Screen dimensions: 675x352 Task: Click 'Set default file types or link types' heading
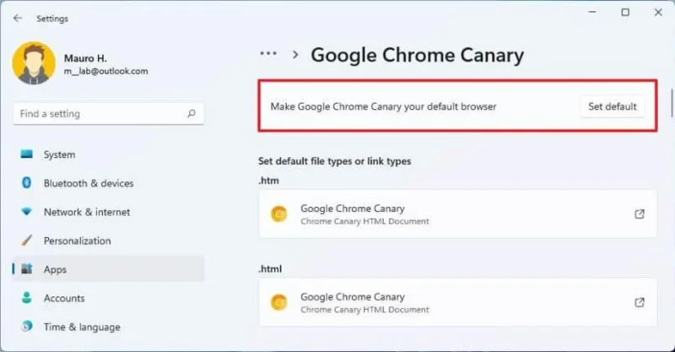(334, 161)
